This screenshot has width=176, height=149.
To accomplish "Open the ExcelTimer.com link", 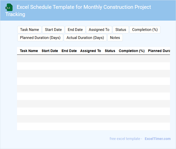I will click(157, 139).
